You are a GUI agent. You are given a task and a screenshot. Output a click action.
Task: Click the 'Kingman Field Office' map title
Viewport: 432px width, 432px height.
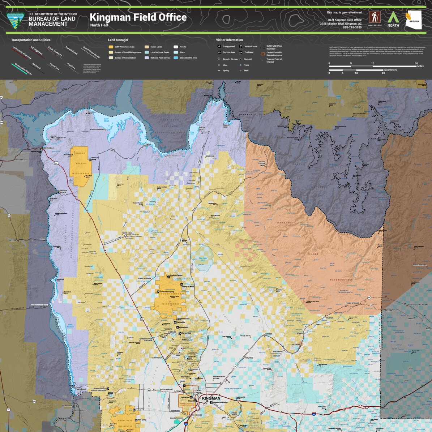138,17
